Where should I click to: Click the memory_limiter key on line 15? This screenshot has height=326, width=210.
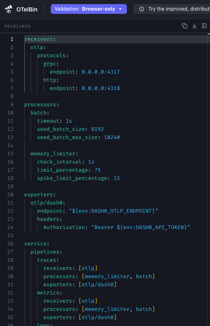coord(53,154)
